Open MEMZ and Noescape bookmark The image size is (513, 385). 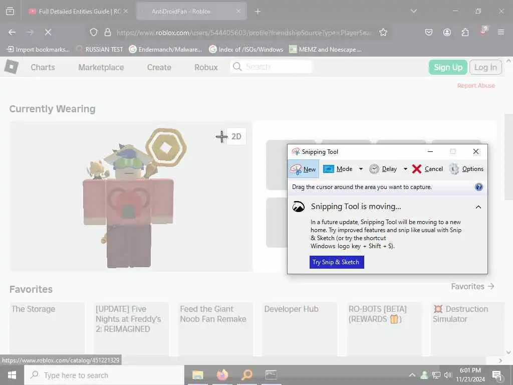click(x=326, y=50)
